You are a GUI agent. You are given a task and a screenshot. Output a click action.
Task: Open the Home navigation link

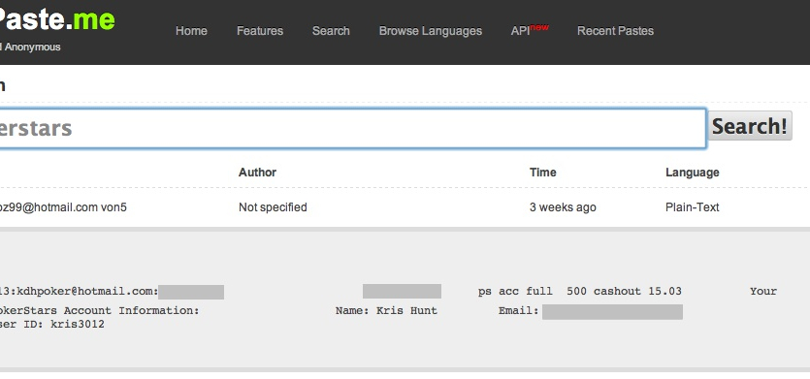click(191, 31)
